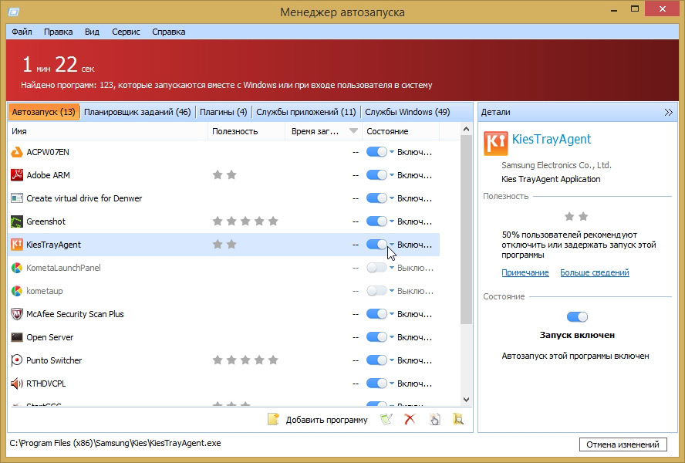This screenshot has width=685, height=463.
Task: Click the Greenshot program icon
Action: pos(17,221)
